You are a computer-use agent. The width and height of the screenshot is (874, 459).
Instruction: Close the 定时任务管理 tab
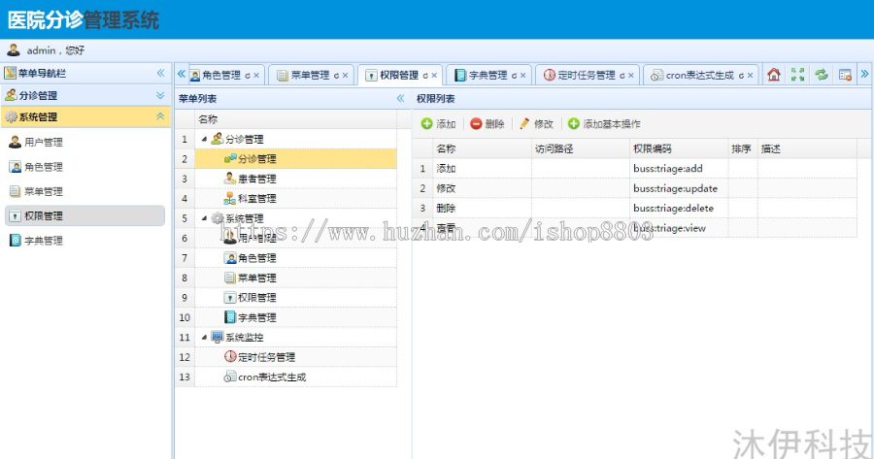click(x=631, y=76)
